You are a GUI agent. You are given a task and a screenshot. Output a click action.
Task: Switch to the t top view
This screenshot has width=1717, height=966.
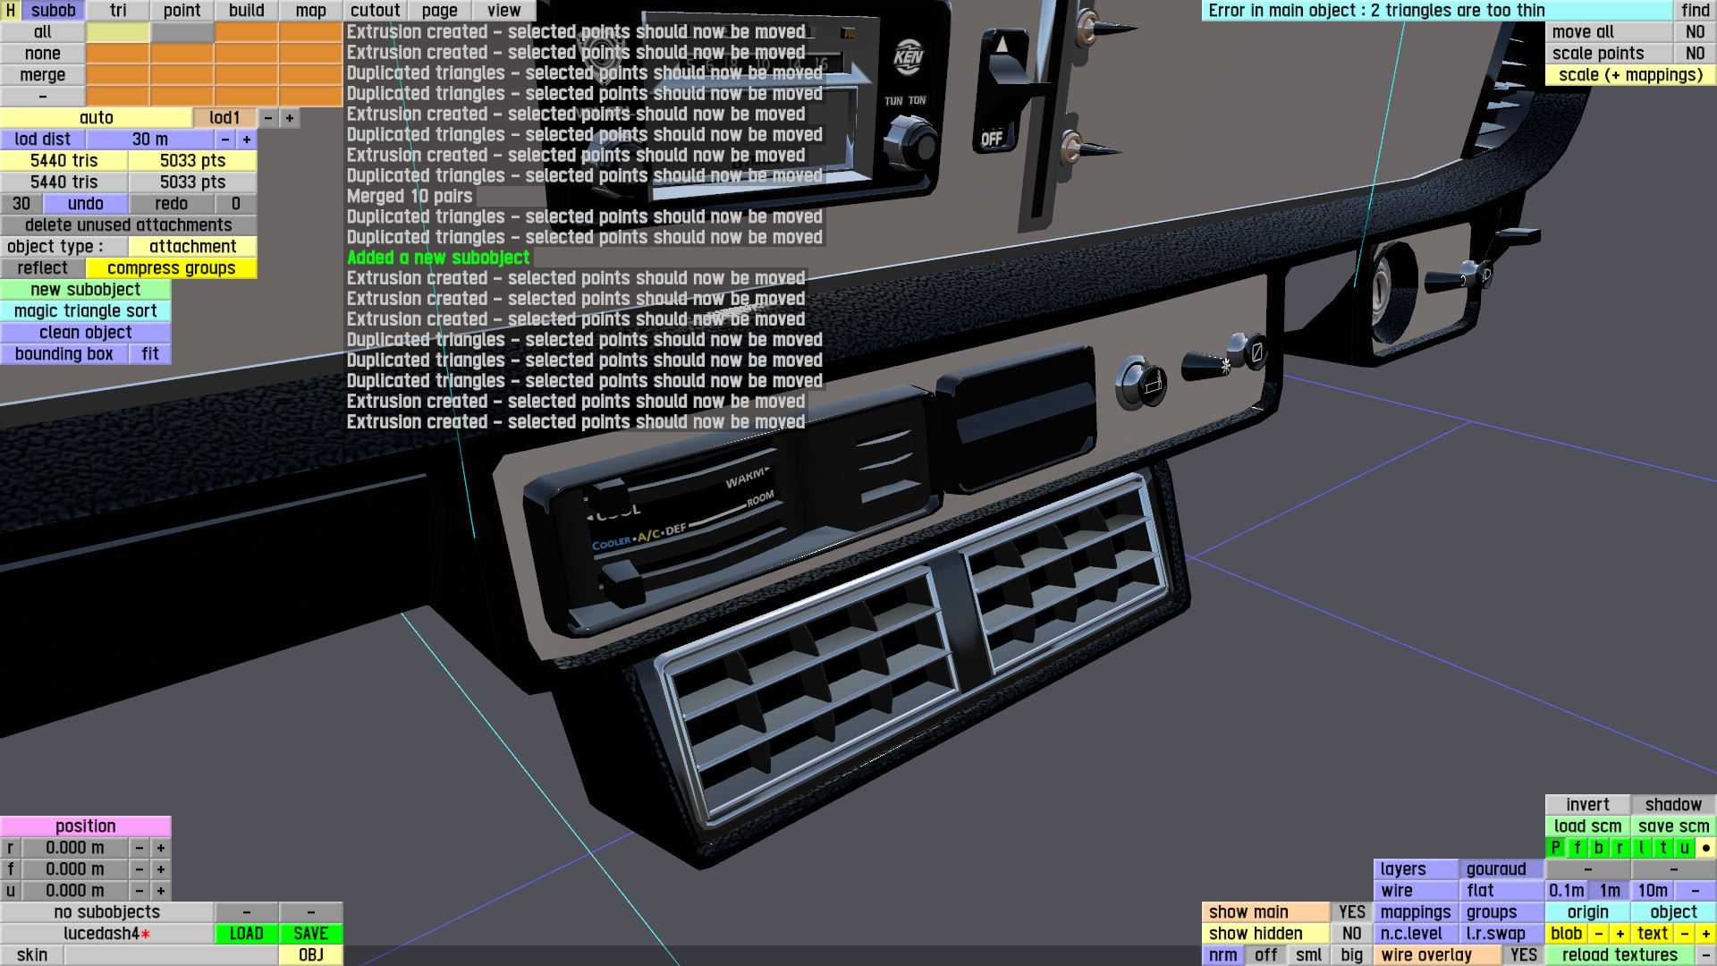coord(1662,848)
